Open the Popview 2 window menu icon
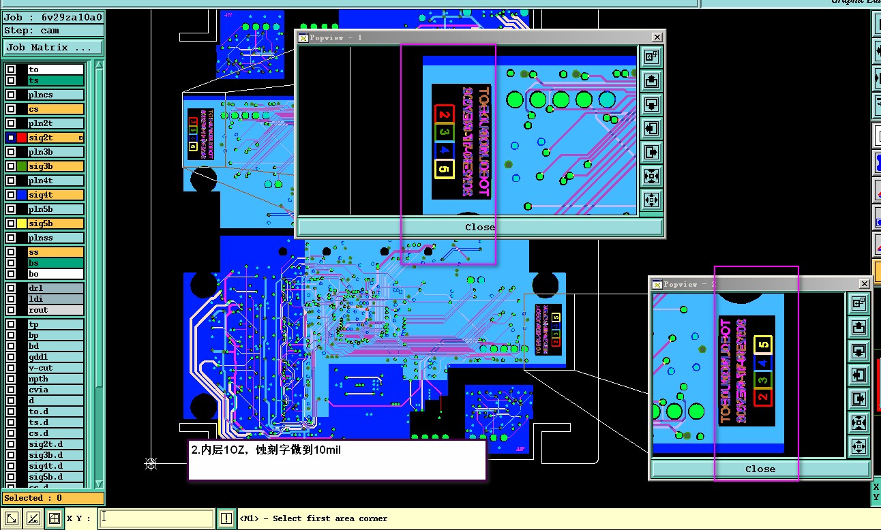 [x=658, y=284]
